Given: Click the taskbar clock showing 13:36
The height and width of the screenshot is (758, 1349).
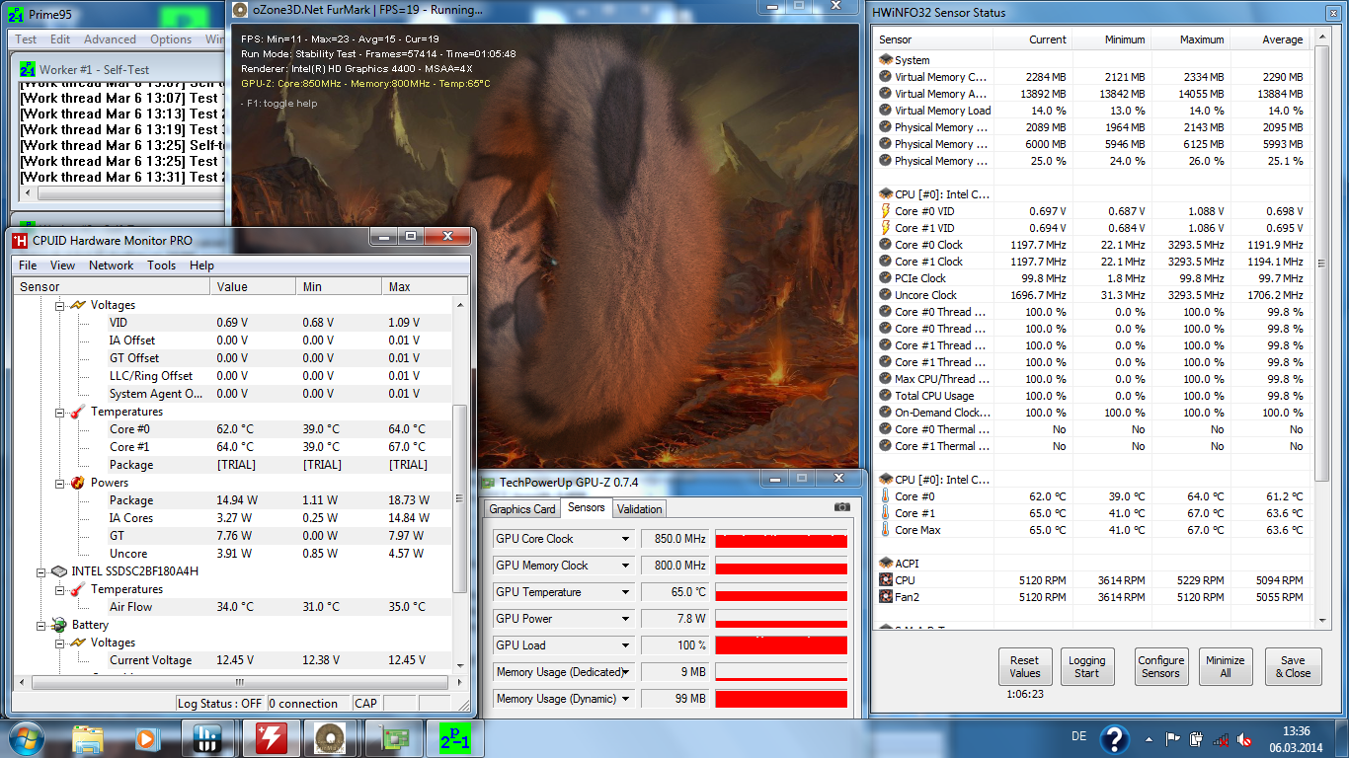Looking at the screenshot, I should (x=1296, y=739).
